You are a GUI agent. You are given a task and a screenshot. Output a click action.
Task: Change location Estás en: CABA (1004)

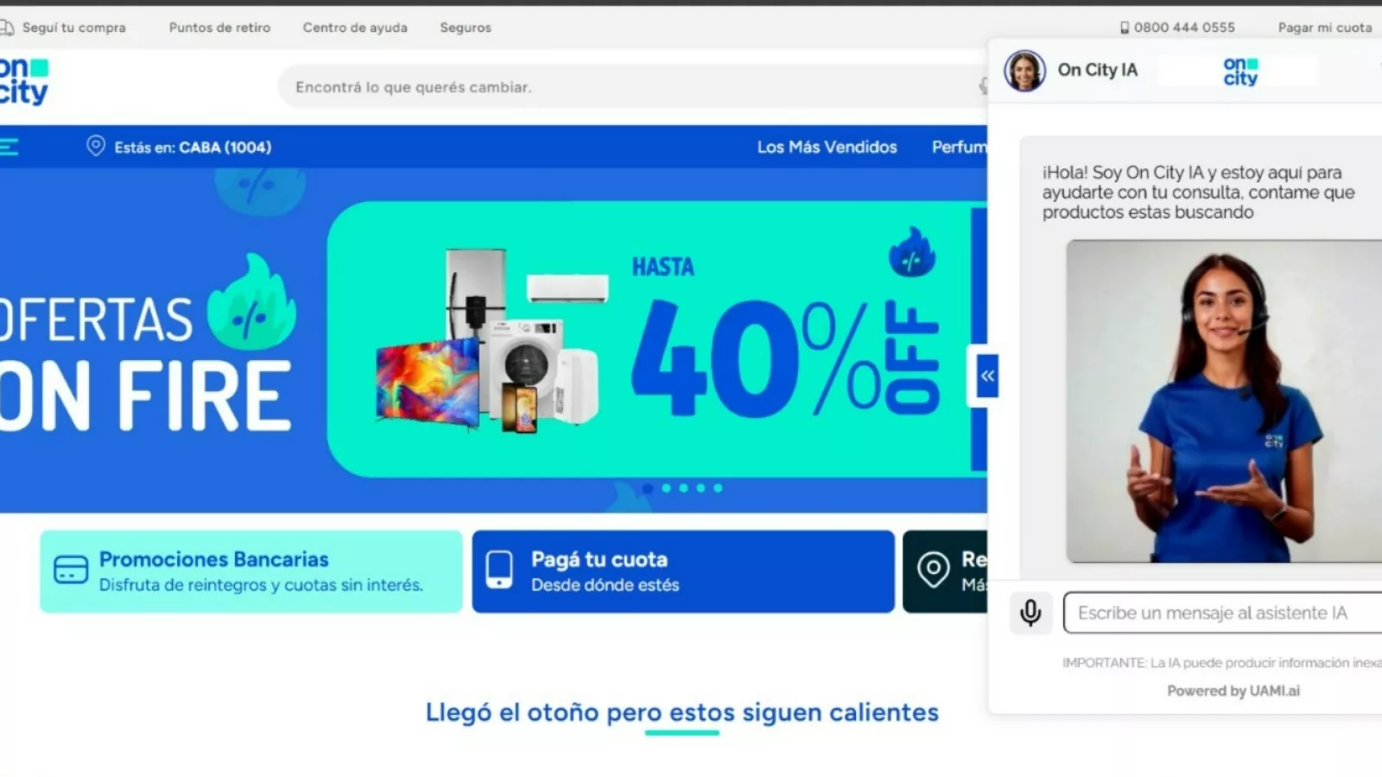point(192,148)
